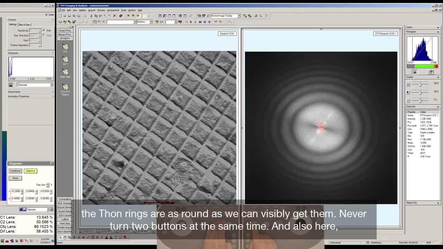Open the Process menu
443x249 pixels.
point(101,10)
